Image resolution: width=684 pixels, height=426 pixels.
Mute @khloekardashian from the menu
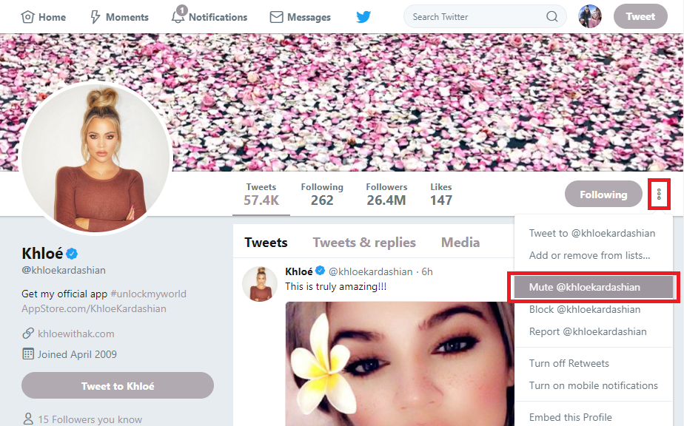[x=592, y=287]
